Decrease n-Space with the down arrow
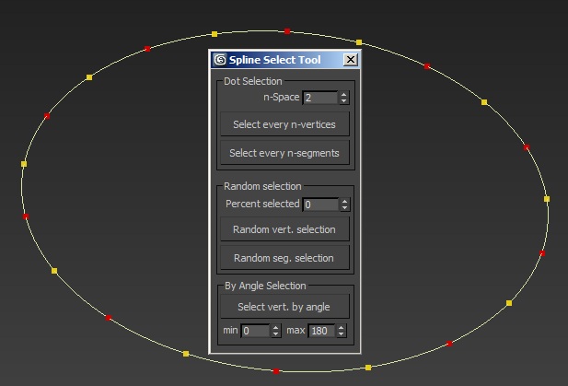The height and width of the screenshot is (386, 568). click(343, 101)
